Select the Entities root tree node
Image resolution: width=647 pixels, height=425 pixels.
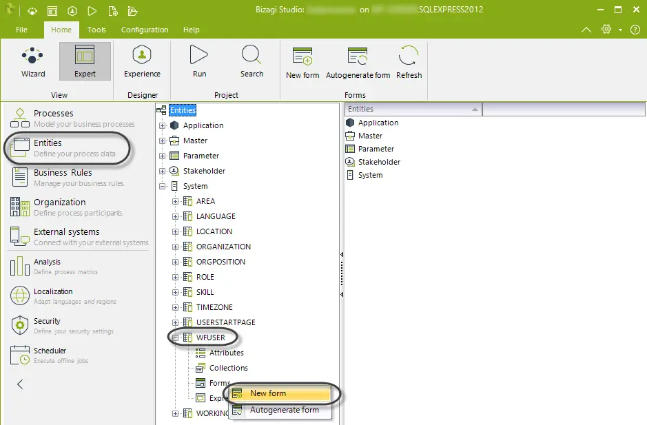point(183,110)
